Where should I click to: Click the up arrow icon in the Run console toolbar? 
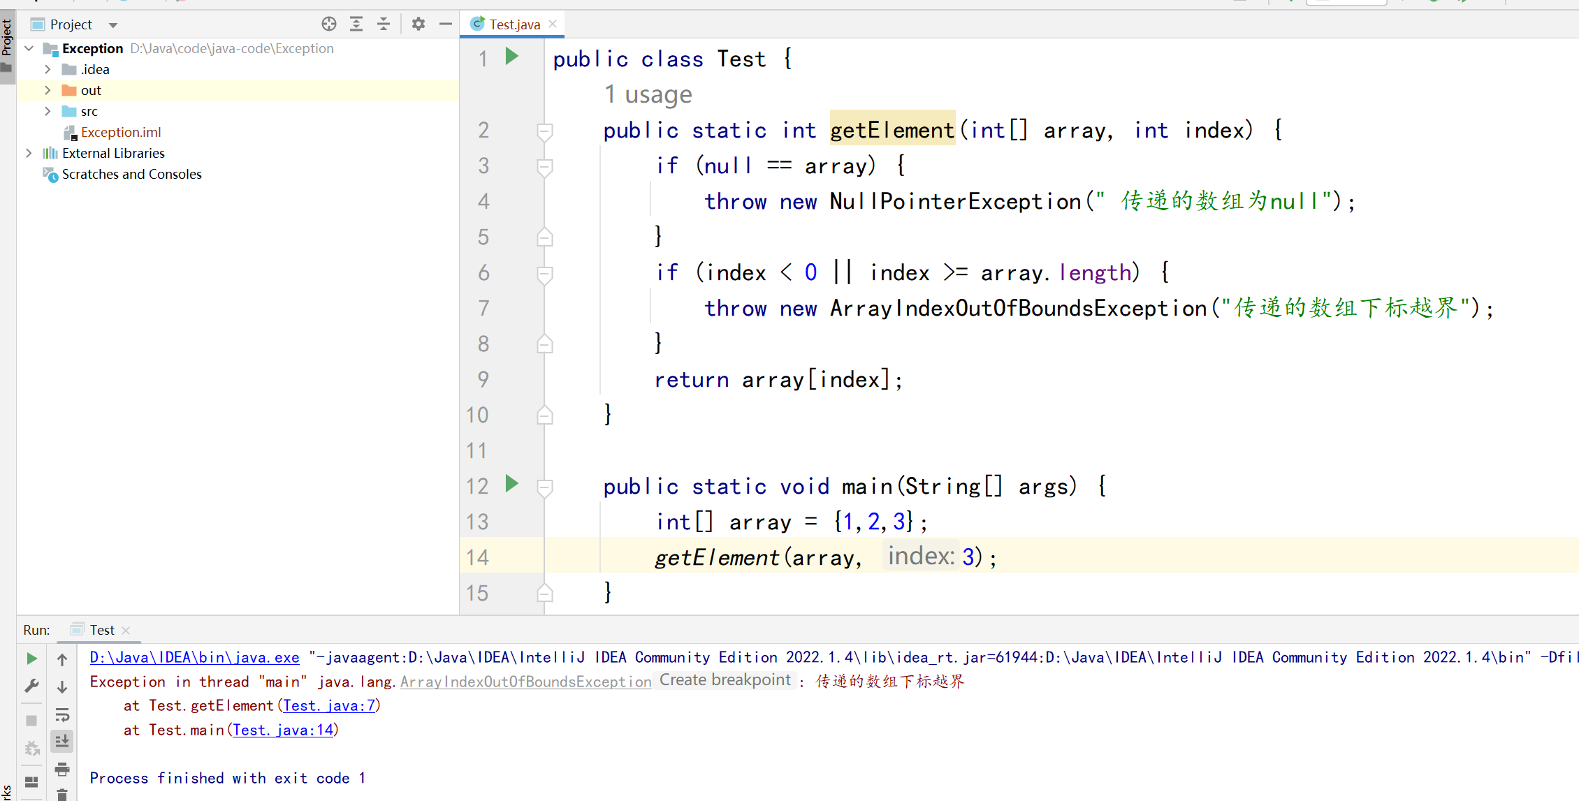pos(62,659)
